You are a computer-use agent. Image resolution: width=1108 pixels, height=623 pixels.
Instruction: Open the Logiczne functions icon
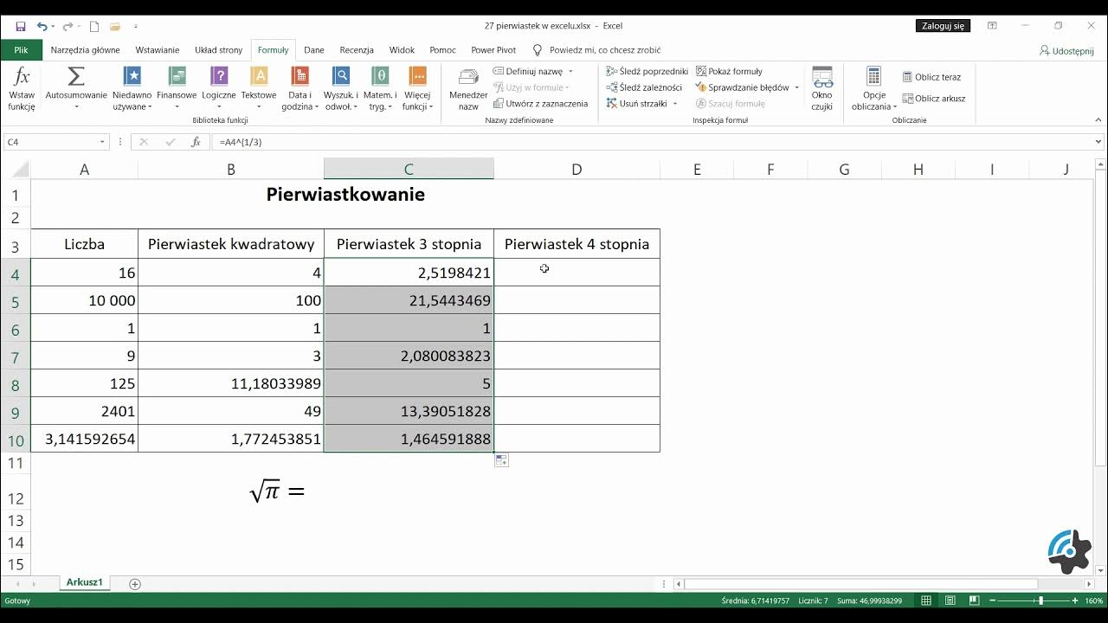point(219,76)
